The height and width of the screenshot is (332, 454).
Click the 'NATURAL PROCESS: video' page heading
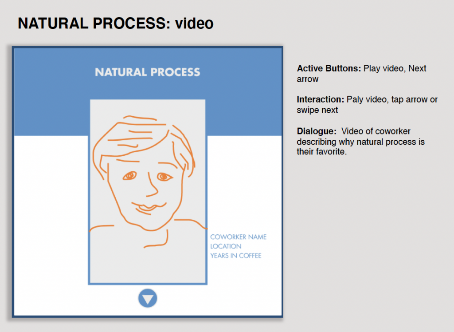(116, 23)
